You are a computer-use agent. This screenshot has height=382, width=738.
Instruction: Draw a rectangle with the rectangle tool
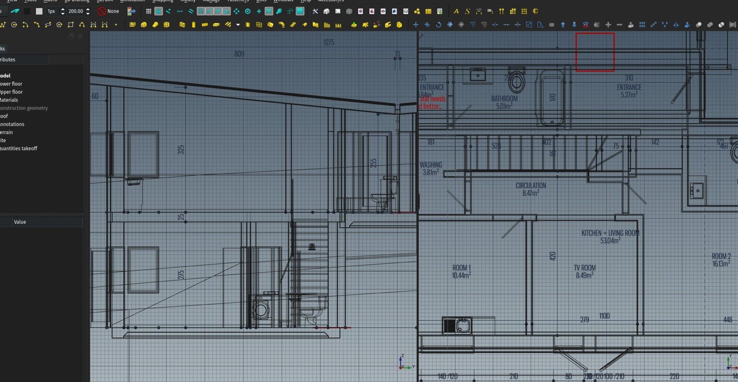click(71, 25)
